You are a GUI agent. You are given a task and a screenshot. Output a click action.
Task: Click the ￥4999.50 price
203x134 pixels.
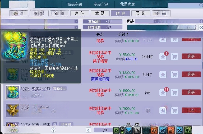pos(127,91)
